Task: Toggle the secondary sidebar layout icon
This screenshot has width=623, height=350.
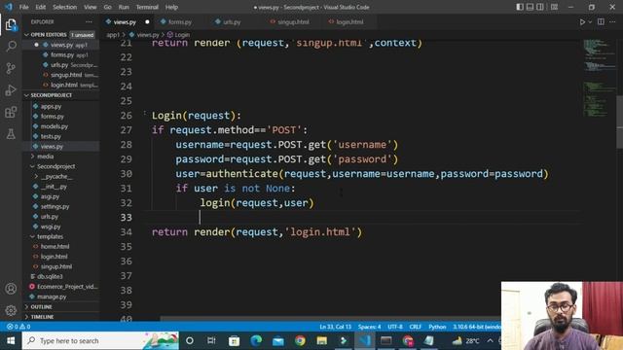Action: tap(540, 7)
